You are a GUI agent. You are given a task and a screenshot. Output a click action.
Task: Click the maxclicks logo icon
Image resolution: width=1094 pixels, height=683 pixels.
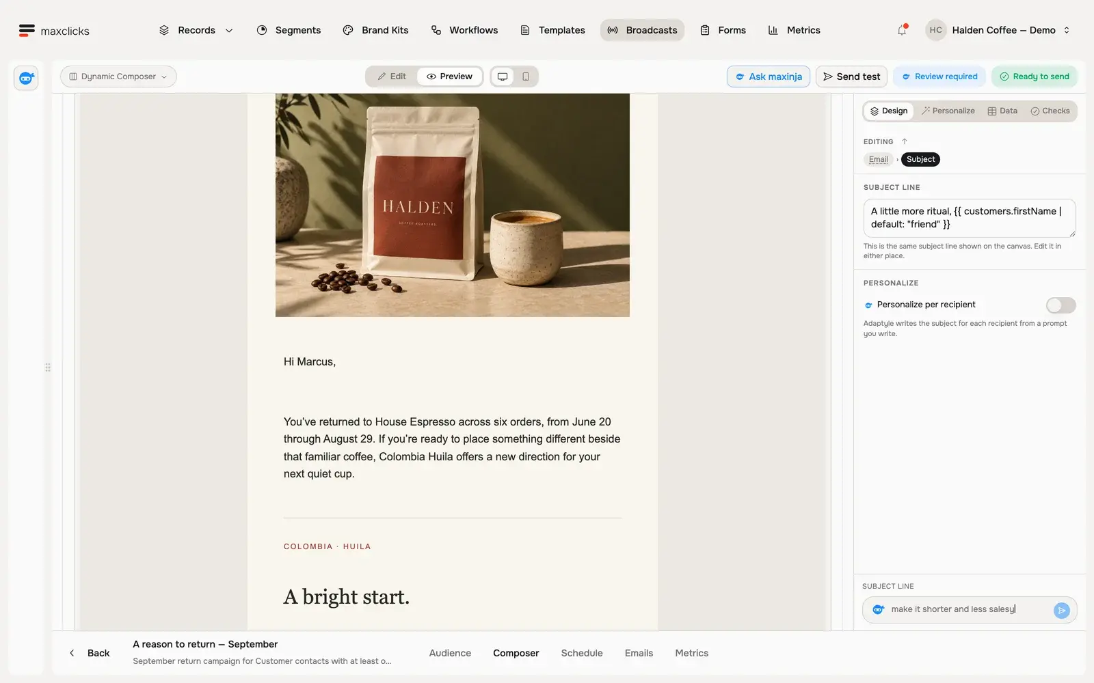click(x=27, y=30)
